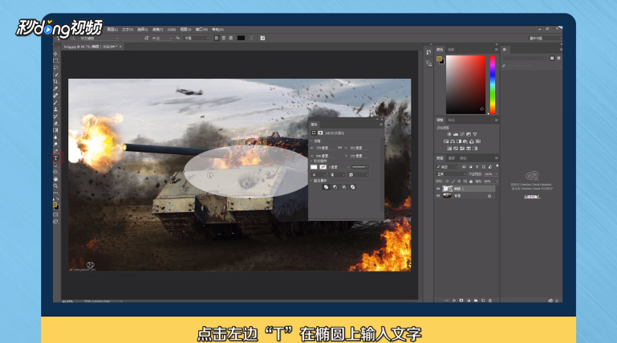Select the Eraser tool
The width and height of the screenshot is (617, 343).
(x=56, y=123)
